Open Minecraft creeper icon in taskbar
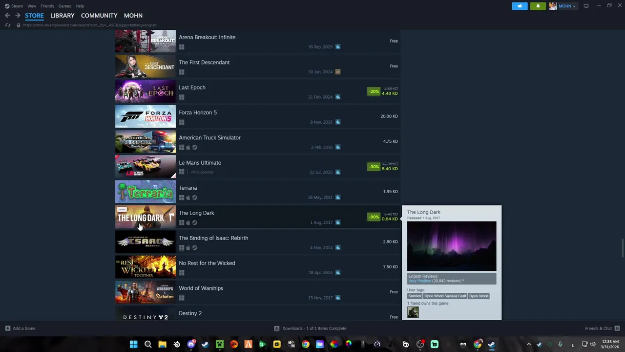This screenshot has height=352, width=625. coord(220,344)
